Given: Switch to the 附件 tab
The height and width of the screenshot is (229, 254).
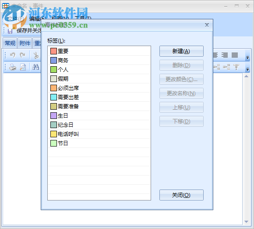Looking at the screenshot, I should [x=25, y=43].
